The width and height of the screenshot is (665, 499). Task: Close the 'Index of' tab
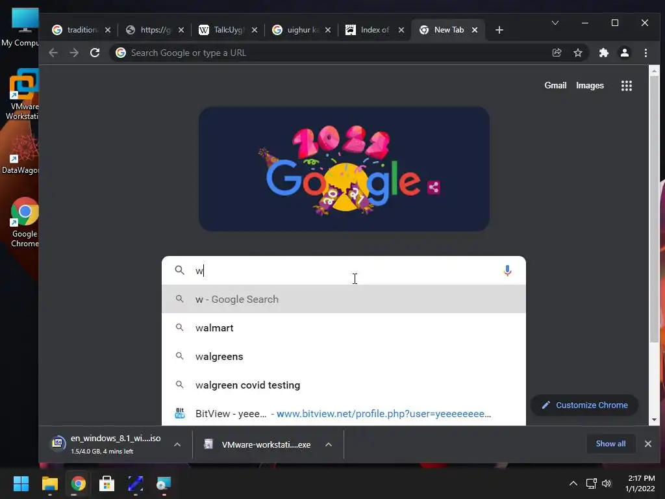[x=401, y=30]
